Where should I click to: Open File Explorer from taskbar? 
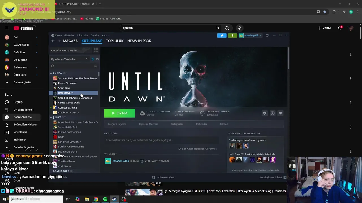click(87, 199)
